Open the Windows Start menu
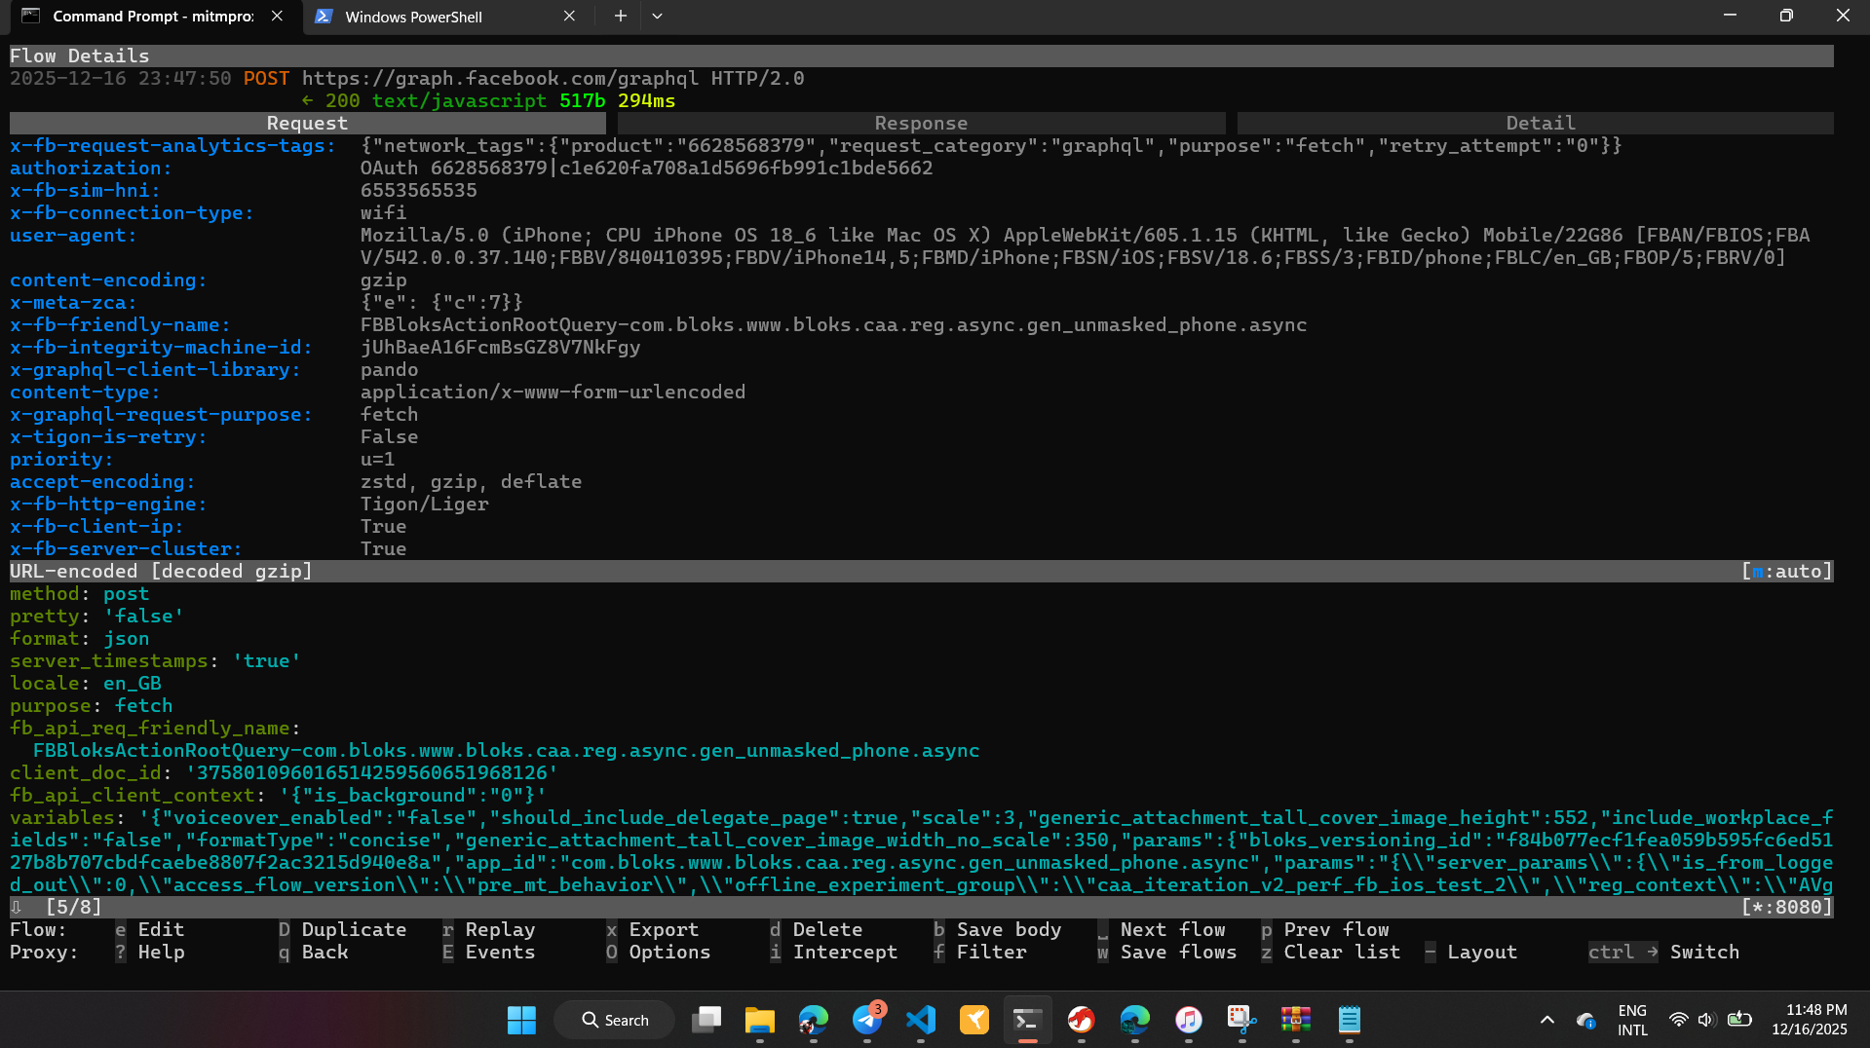 pyautogui.click(x=521, y=1020)
